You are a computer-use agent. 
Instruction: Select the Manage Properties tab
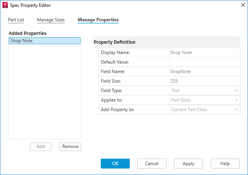click(x=98, y=20)
